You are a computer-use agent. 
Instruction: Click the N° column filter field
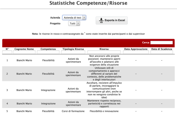pyautogui.click(x=7, y=52)
